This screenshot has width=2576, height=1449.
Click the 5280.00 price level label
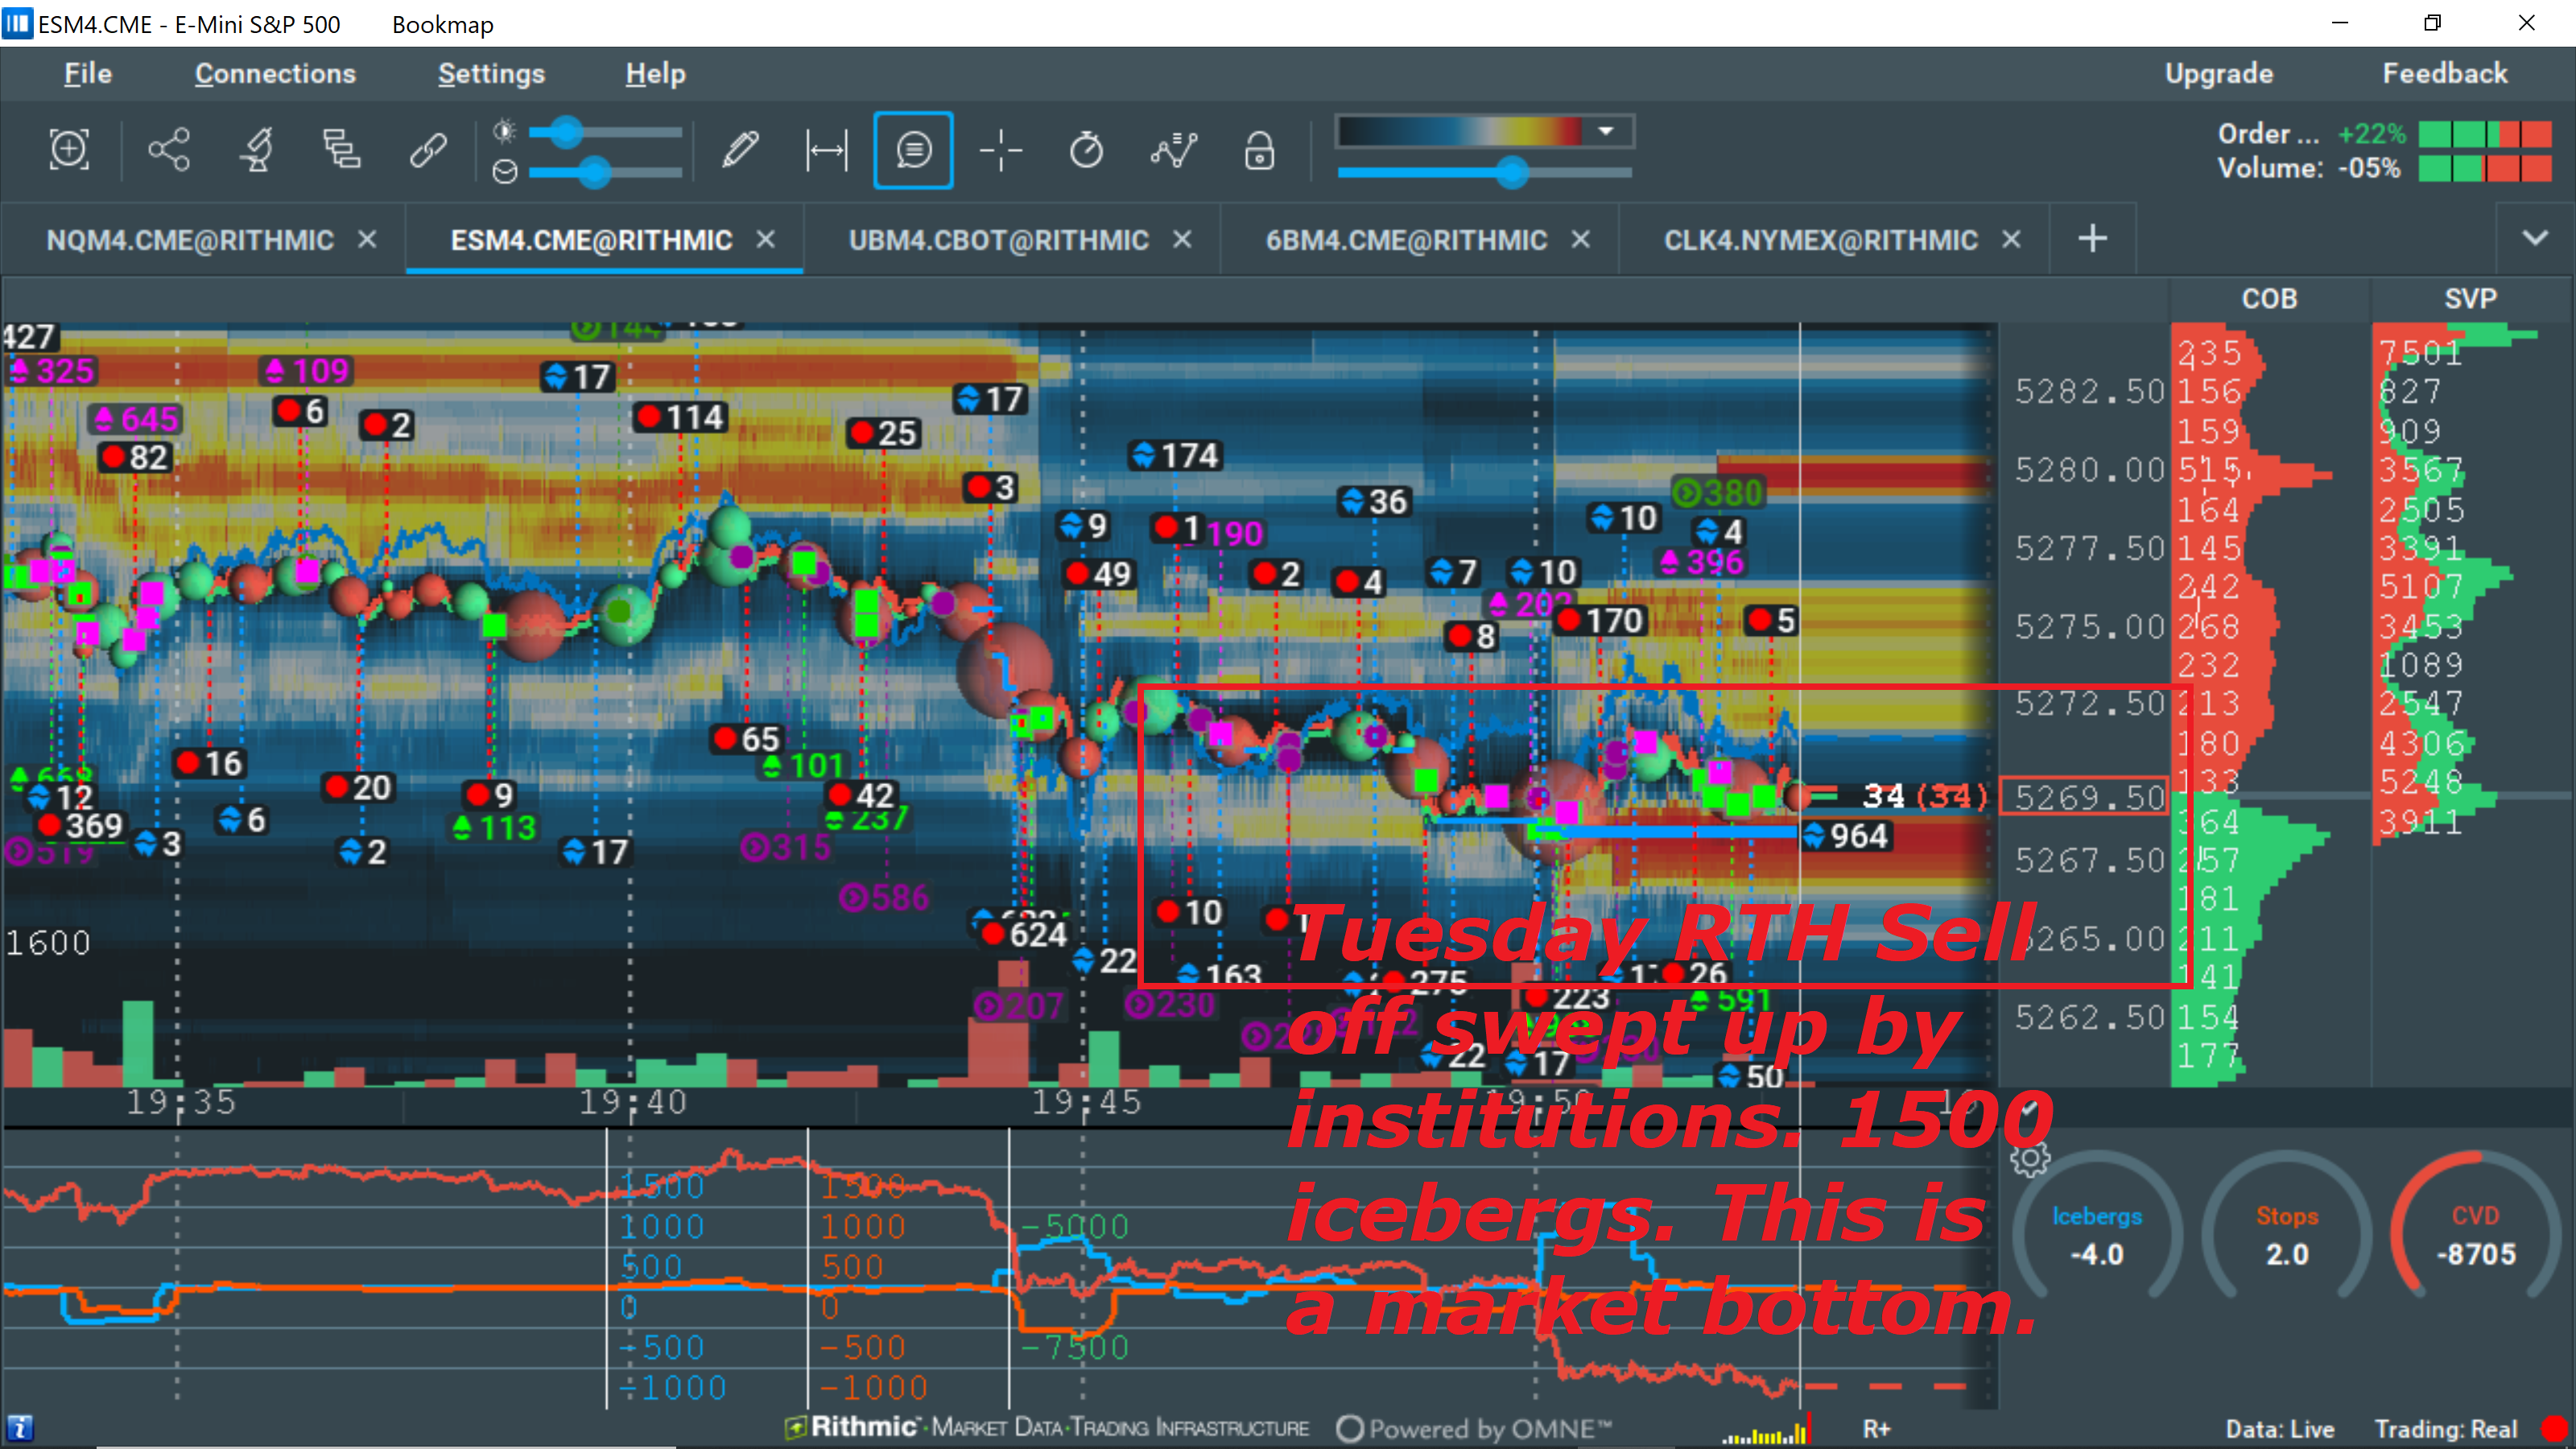2089,470
